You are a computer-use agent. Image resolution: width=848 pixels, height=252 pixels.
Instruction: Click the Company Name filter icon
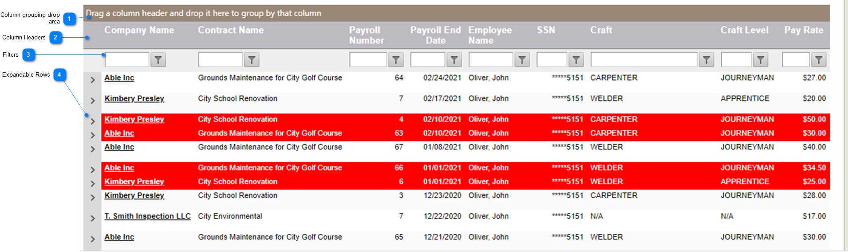click(158, 60)
